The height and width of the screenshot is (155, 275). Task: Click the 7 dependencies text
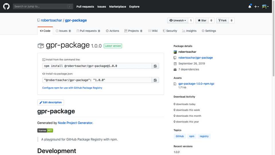pyautogui.click(x=189, y=69)
